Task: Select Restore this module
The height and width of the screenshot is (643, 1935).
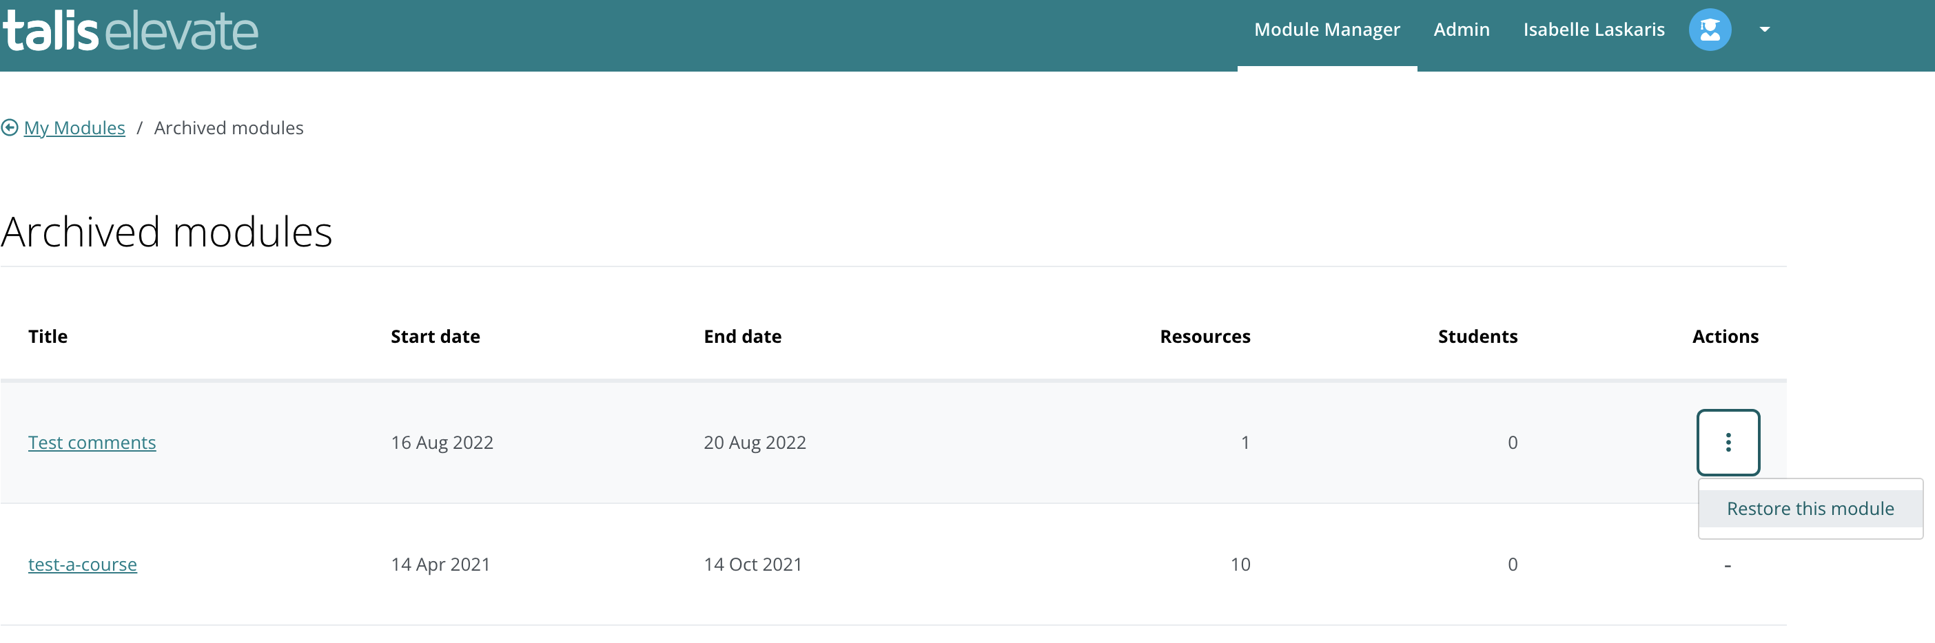Action: [x=1810, y=509]
